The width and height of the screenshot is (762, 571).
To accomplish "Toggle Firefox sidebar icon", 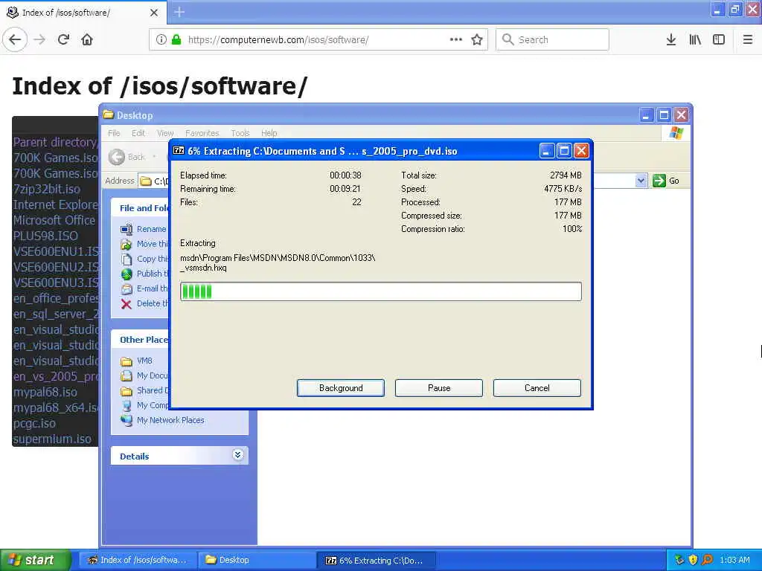I will [x=719, y=39].
